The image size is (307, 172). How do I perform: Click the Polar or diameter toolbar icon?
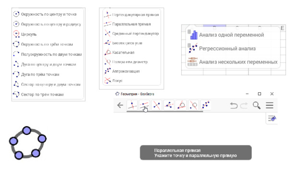click(x=193, y=105)
